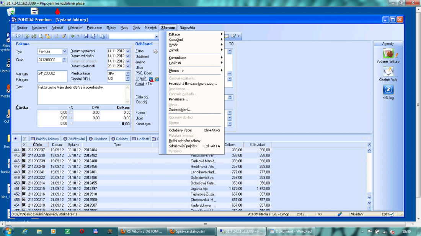Click the Vydané faktury agenda icon
The height and width of the screenshot is (236, 421).
[388, 54]
